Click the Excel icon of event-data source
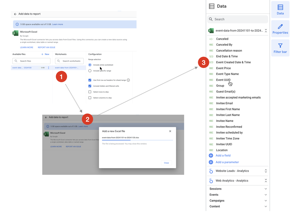The image size is (302, 212). click(211, 31)
